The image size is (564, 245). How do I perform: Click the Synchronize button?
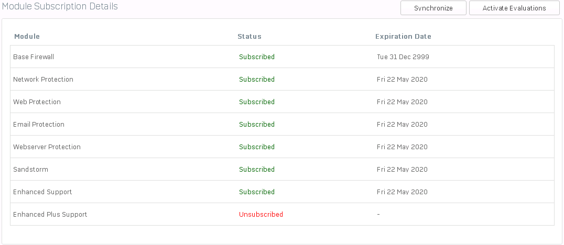[x=433, y=8]
